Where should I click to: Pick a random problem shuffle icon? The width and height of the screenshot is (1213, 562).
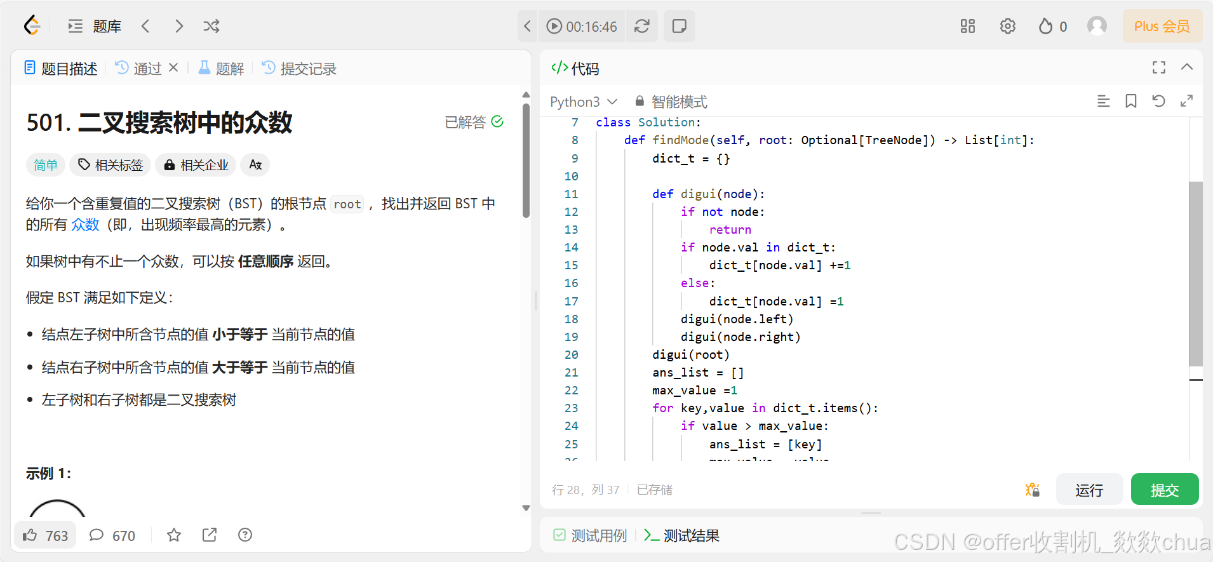click(211, 26)
